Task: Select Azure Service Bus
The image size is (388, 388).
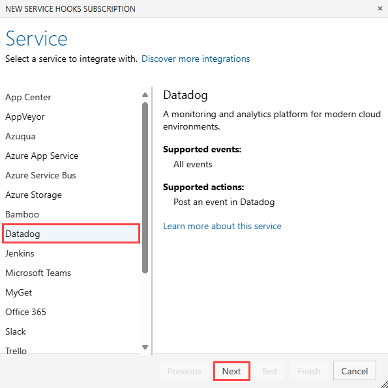Action: point(71,175)
